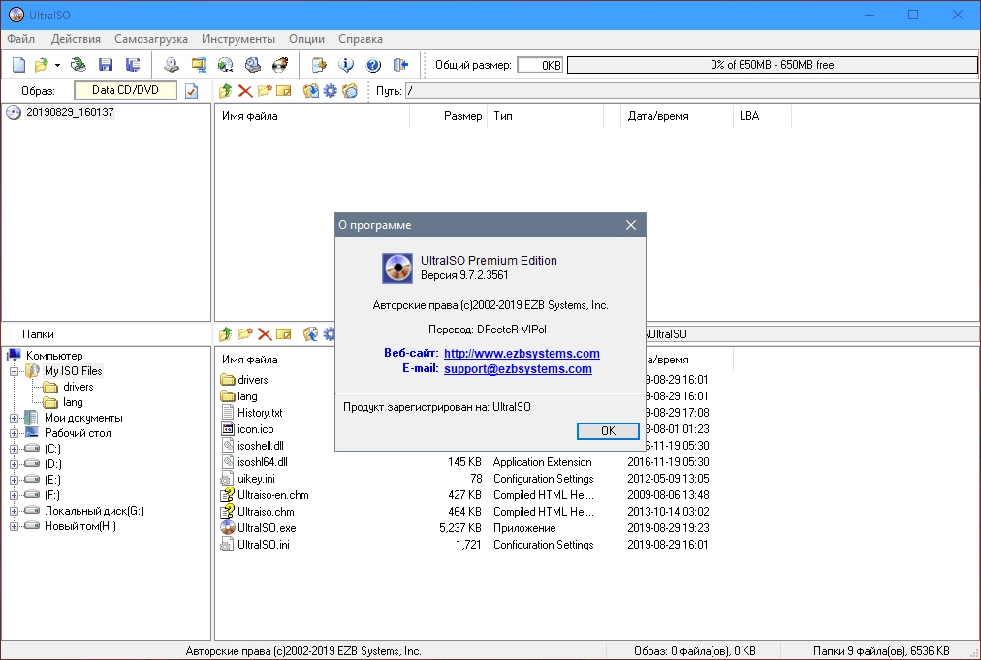Expand the Локальный диск(G:) node

tap(14, 511)
